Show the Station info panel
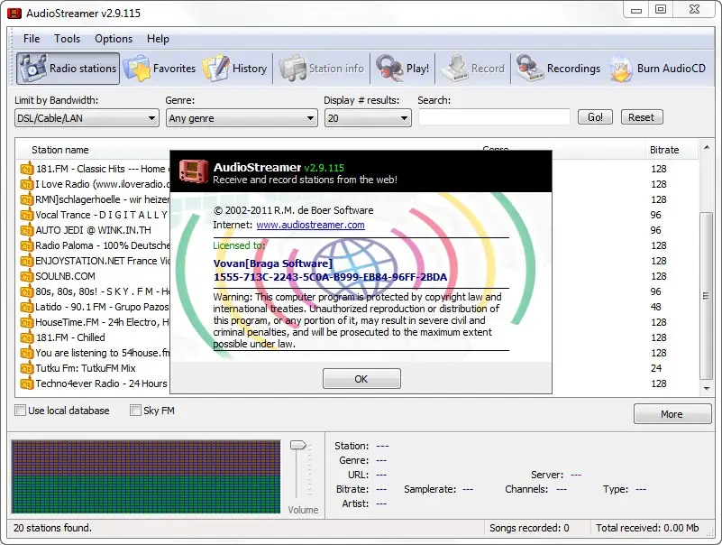Screen dimensions: 722x545 click(322, 69)
